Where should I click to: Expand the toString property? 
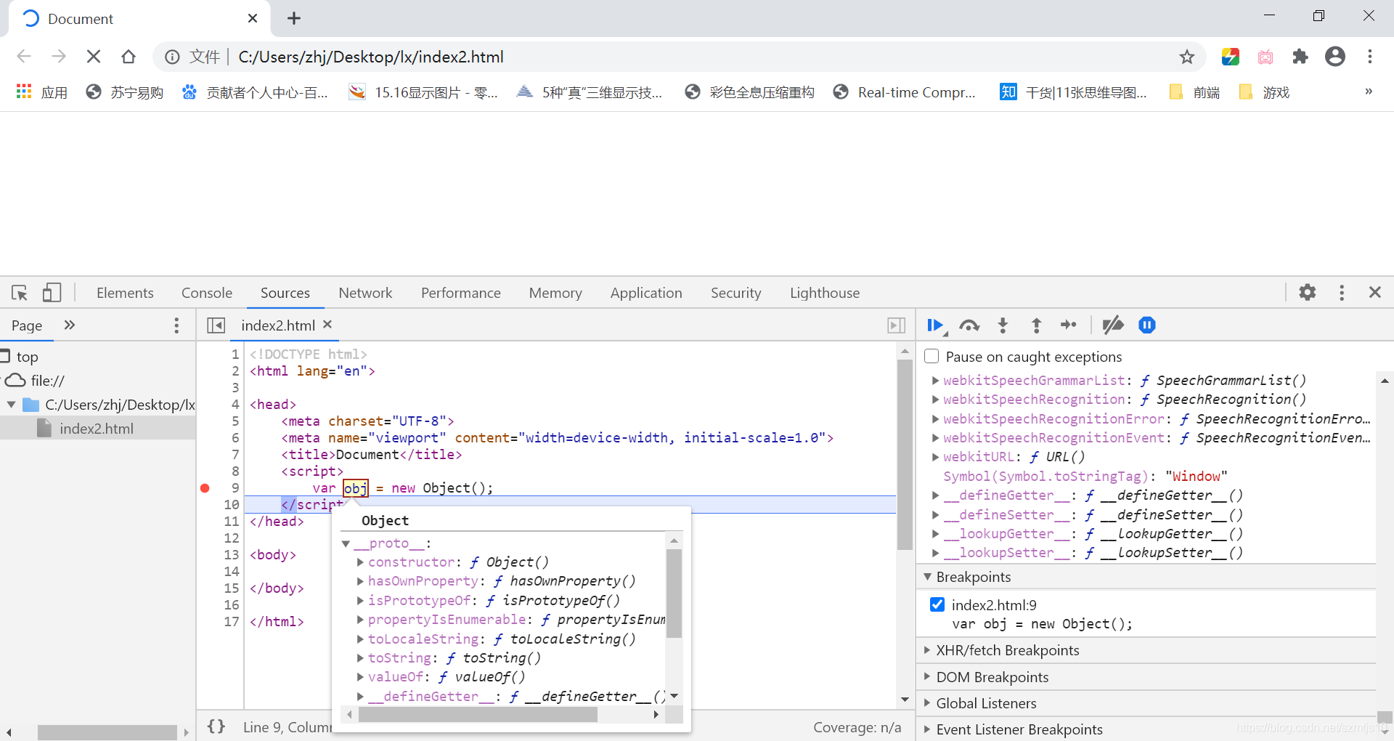360,658
